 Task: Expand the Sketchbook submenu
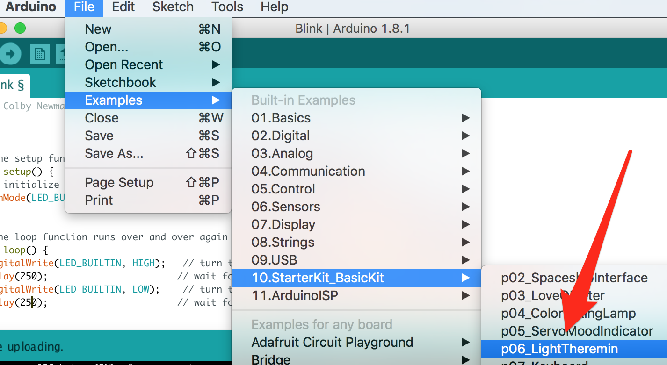point(148,82)
